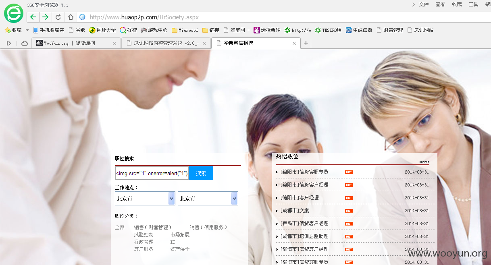
Task: Open the home page icon
Action: pyautogui.click(x=71, y=17)
